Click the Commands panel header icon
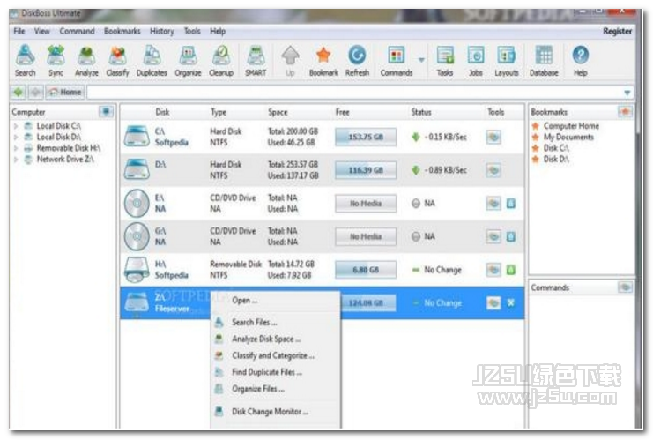The height and width of the screenshot is (440, 653). pyautogui.click(x=625, y=287)
